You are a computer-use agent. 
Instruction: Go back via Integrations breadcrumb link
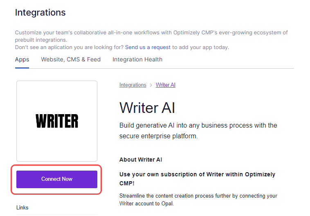pos(133,85)
